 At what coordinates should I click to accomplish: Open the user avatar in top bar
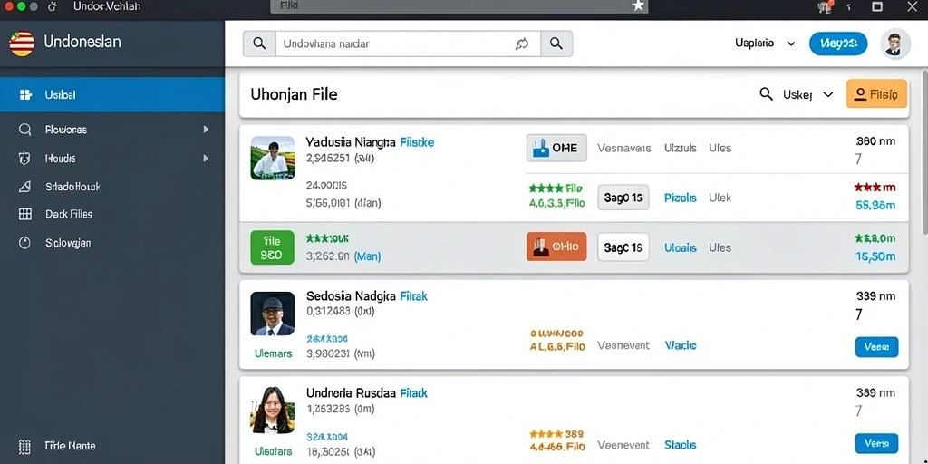point(894,43)
